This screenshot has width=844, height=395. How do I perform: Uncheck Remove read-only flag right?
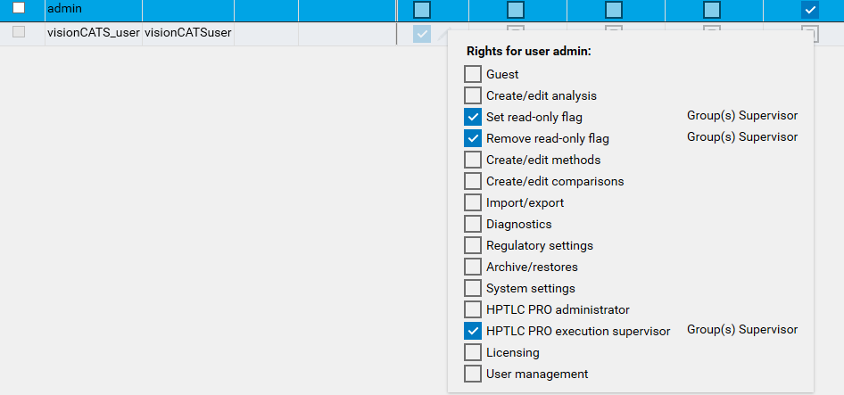click(473, 138)
